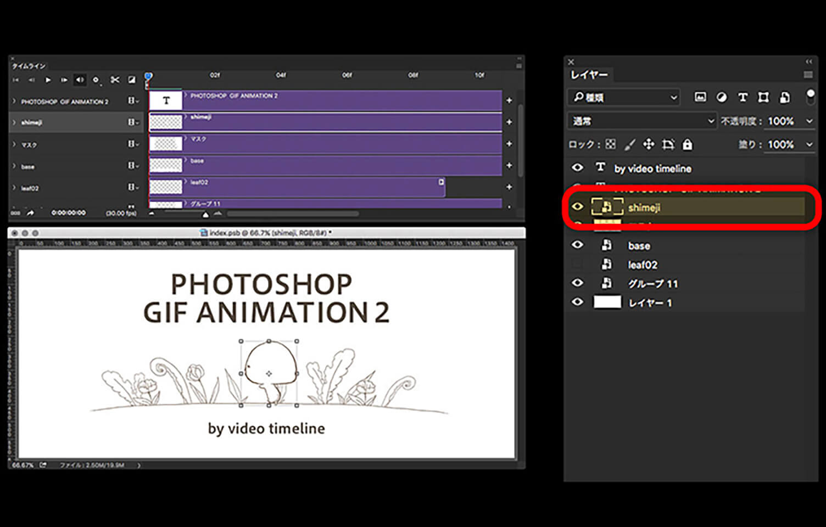The width and height of the screenshot is (826, 527).
Task: Select the shimeji clip thumbnail in timeline
Action: (166, 122)
